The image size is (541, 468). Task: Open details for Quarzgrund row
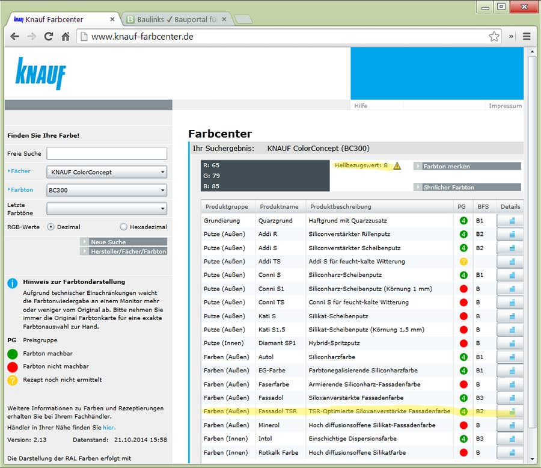click(x=510, y=220)
